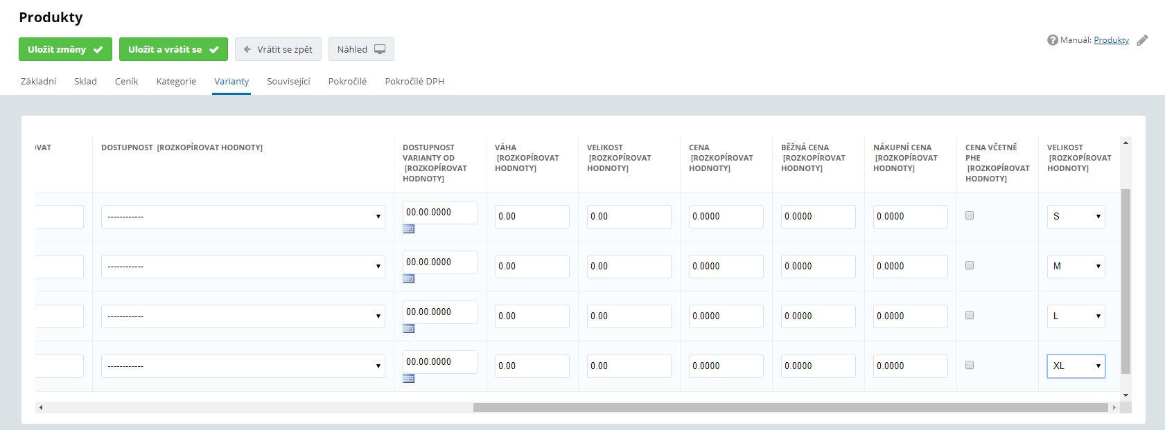The height and width of the screenshot is (430, 1165).
Task: Open calendar picker in XL size row
Action: pos(408,379)
